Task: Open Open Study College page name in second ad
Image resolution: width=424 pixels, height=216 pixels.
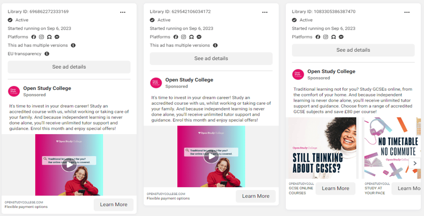Action: (189, 80)
